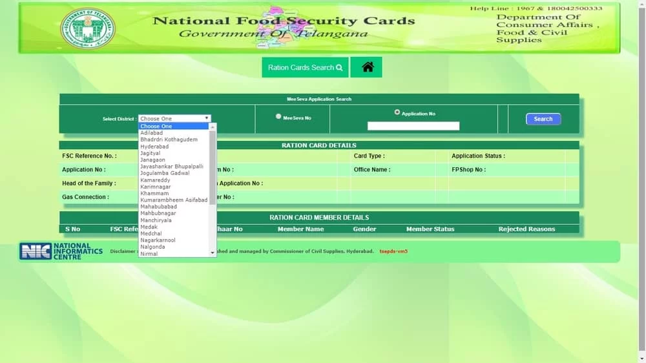
Task: Select the Application No radio button
Action: point(397,112)
